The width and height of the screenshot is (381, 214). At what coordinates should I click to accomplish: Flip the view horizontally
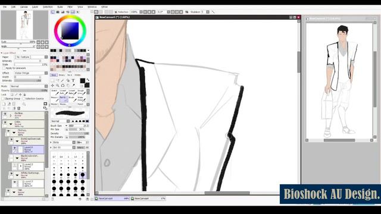tap(187, 12)
